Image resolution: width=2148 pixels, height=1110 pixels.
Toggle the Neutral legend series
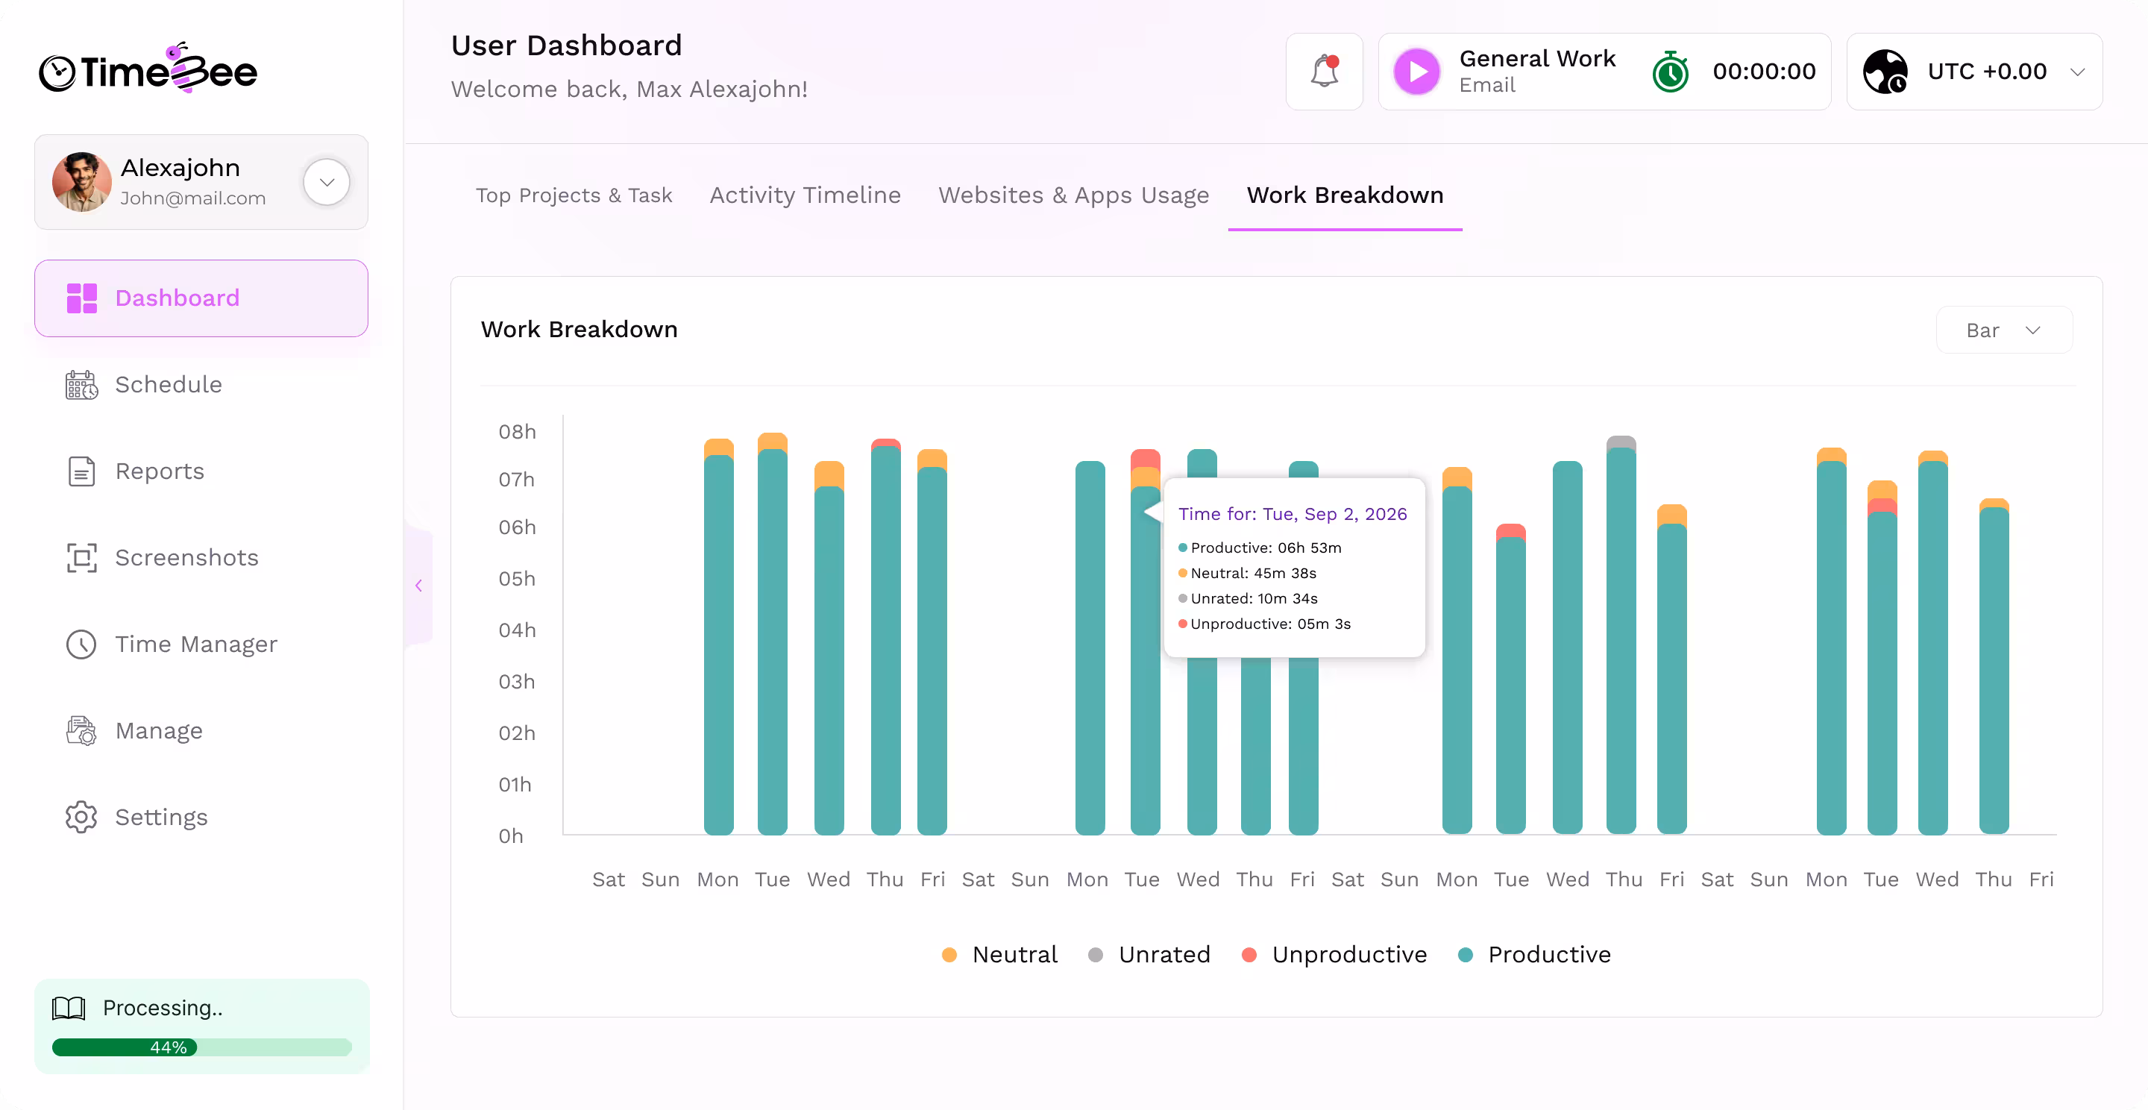click(999, 955)
